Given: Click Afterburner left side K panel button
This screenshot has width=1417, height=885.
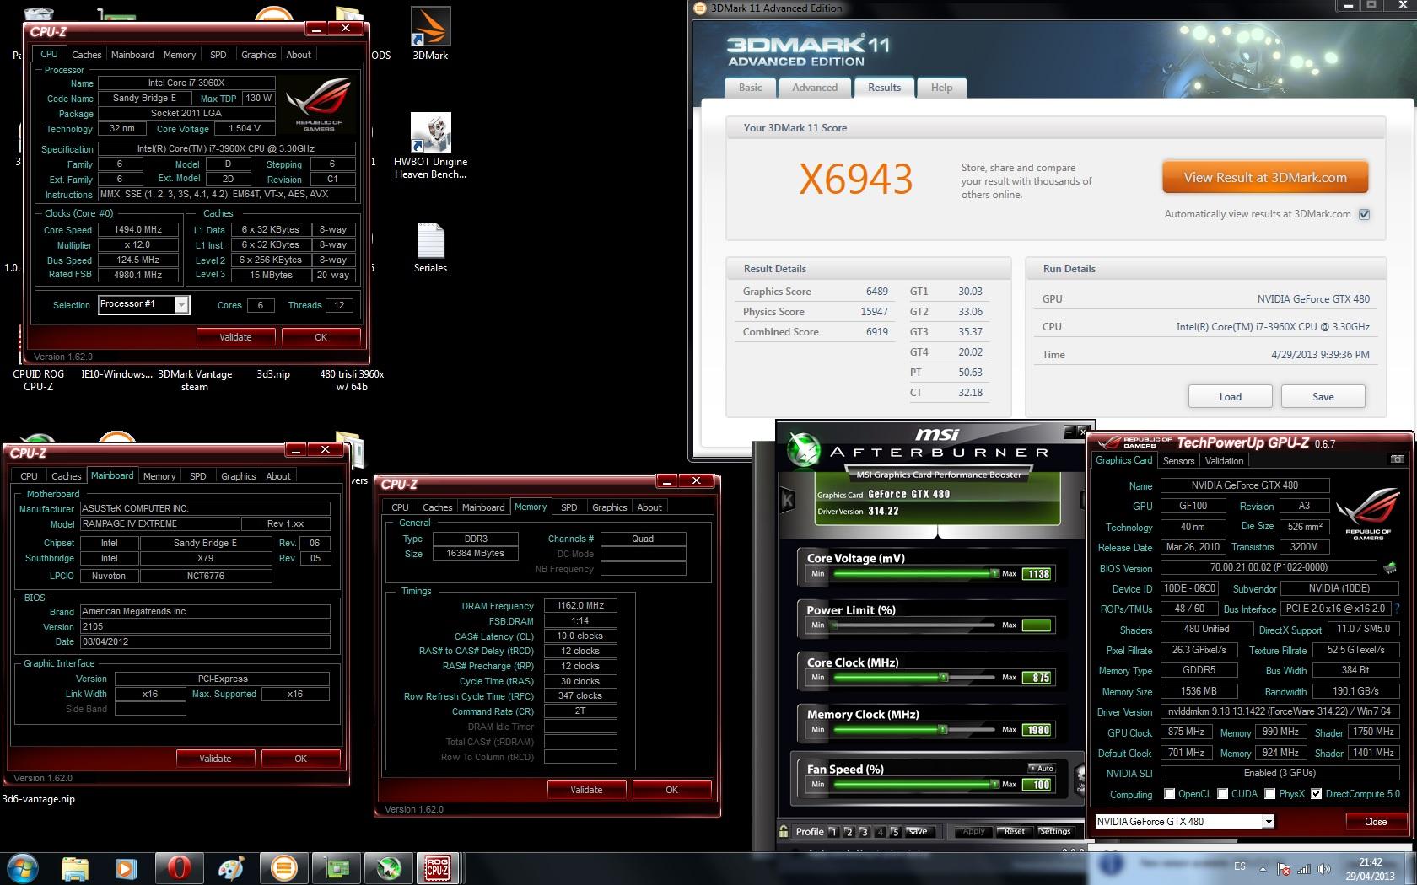Looking at the screenshot, I should coord(788,500).
